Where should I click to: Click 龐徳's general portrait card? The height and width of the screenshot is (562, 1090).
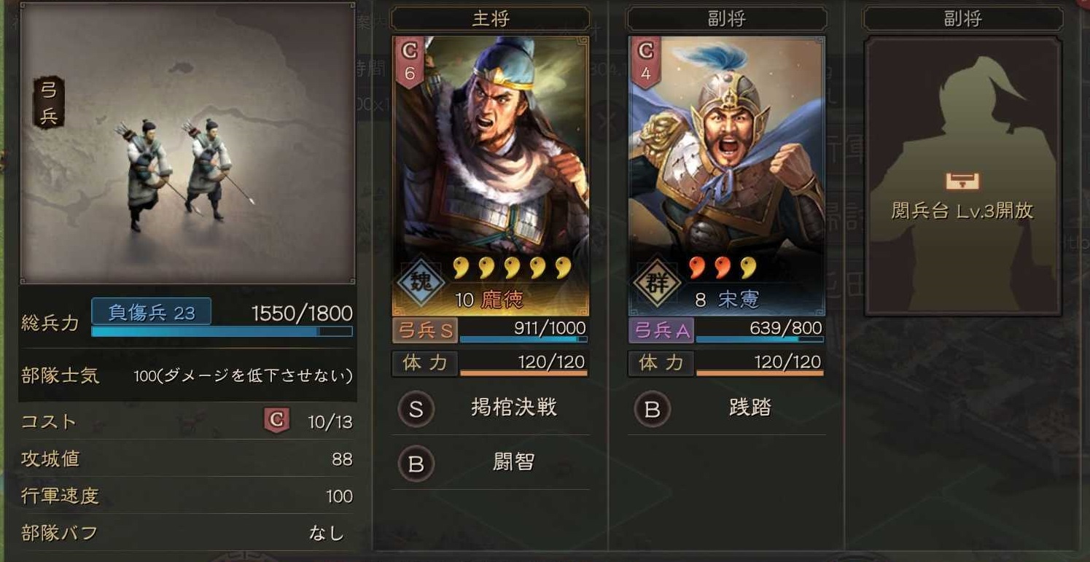(491, 176)
